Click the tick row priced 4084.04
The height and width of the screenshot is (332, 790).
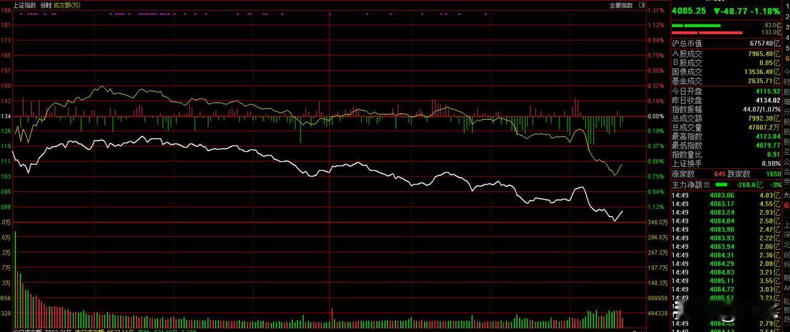point(727,221)
